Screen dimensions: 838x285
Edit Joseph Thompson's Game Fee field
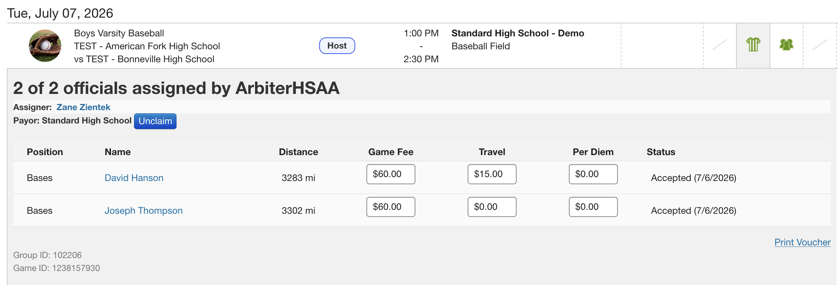(x=391, y=207)
